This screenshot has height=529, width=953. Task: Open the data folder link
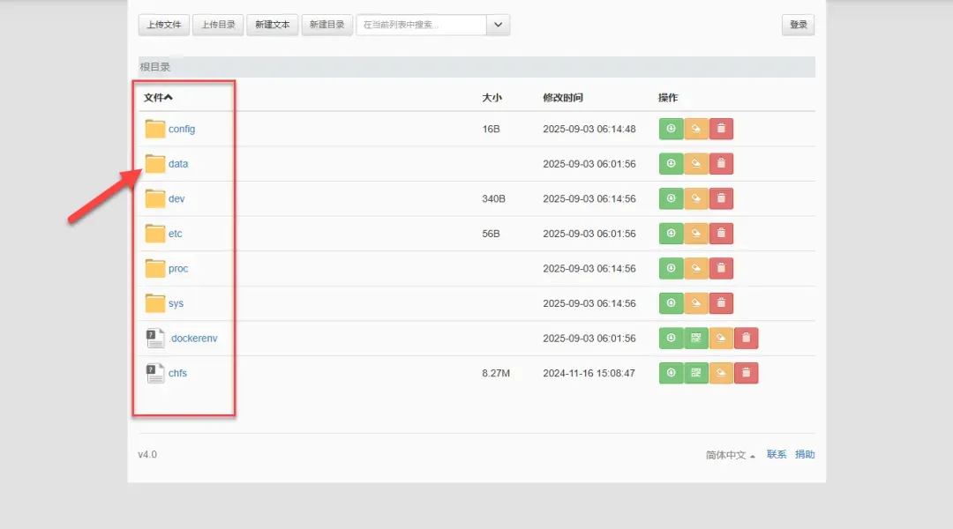tap(178, 164)
